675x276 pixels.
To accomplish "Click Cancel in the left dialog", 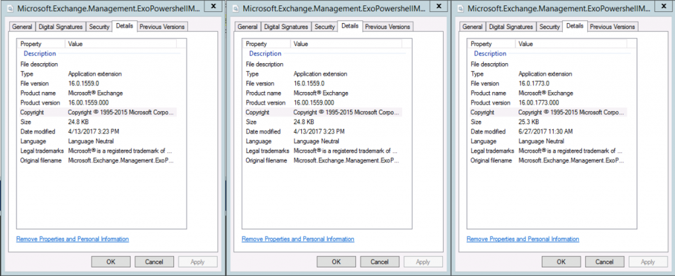I will click(154, 262).
